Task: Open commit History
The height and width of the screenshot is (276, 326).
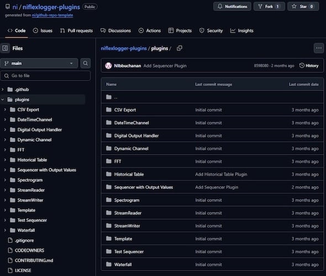Action: tap(309, 66)
